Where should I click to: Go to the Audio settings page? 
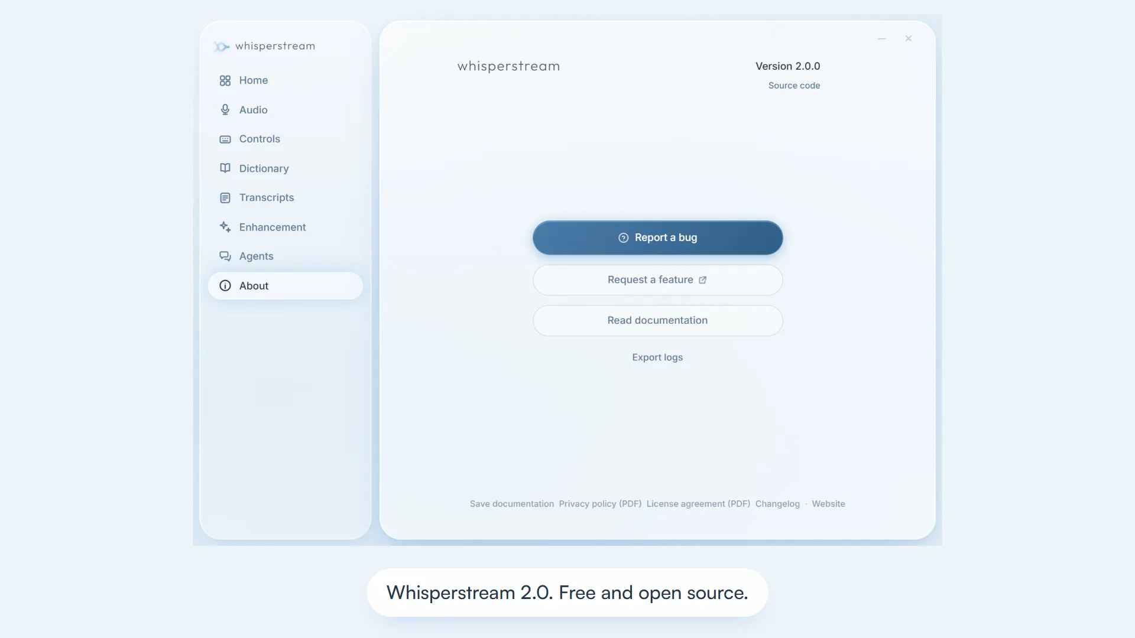286,110
